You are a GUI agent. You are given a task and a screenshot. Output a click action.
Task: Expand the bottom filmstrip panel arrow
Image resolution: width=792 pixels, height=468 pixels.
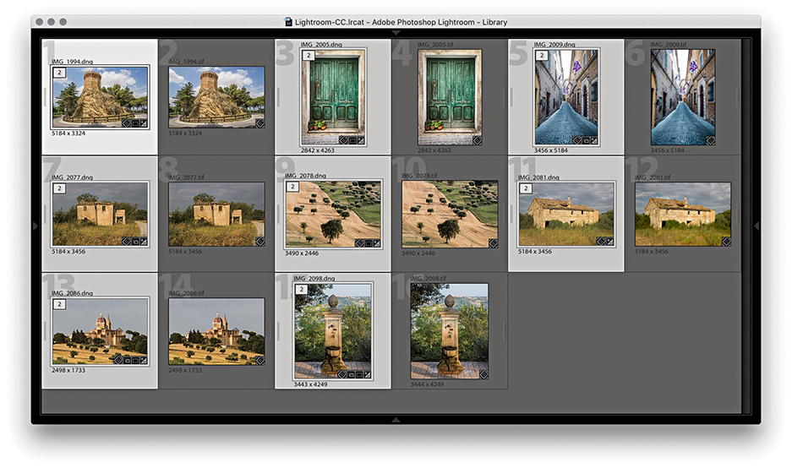pos(396,419)
